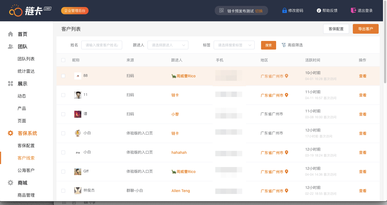Click the lock icon for 修改密码
Image resolution: width=387 pixels, height=205 pixels.
click(284, 11)
